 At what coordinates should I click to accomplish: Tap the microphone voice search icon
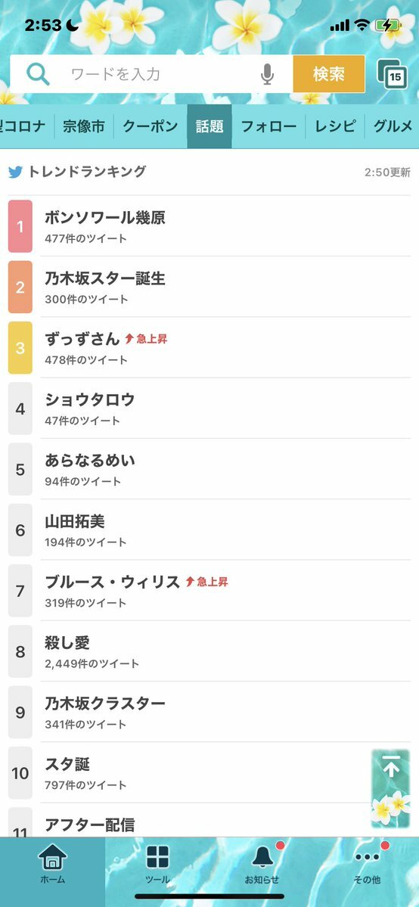(267, 74)
